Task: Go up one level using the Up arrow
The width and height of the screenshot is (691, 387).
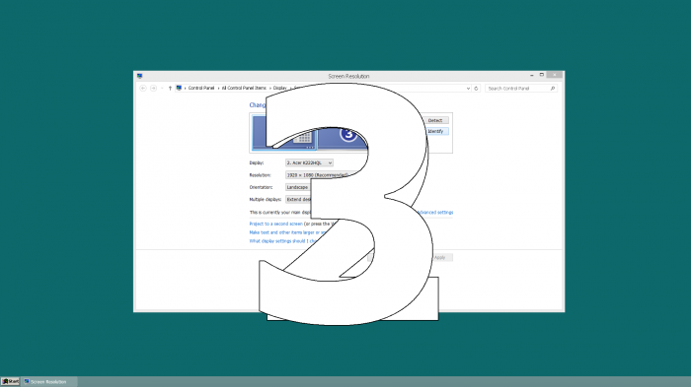Action: point(170,89)
